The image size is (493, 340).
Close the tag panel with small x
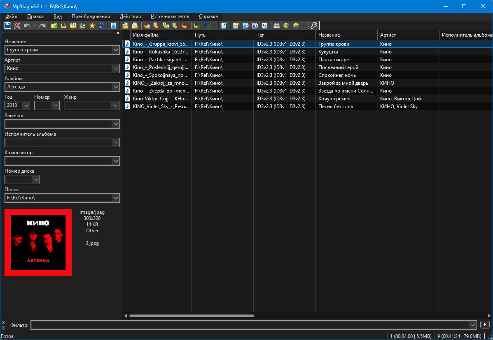coord(118,33)
